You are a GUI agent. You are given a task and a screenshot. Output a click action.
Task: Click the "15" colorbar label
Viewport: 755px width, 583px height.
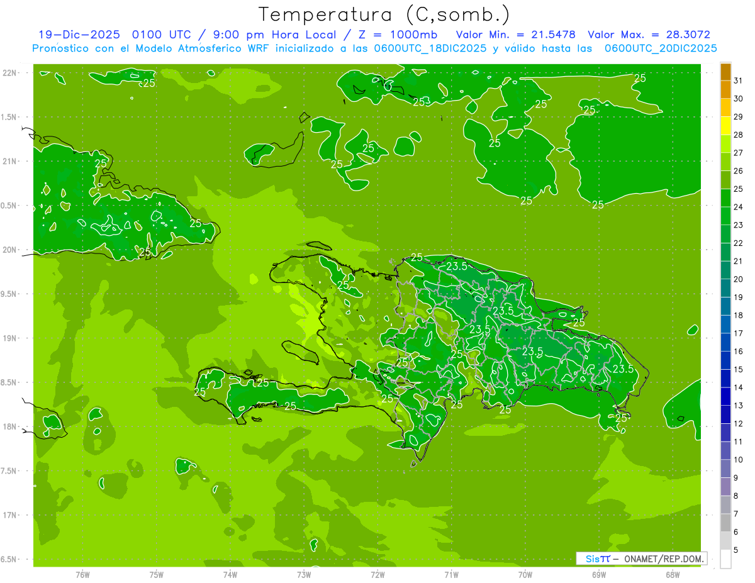click(738, 369)
